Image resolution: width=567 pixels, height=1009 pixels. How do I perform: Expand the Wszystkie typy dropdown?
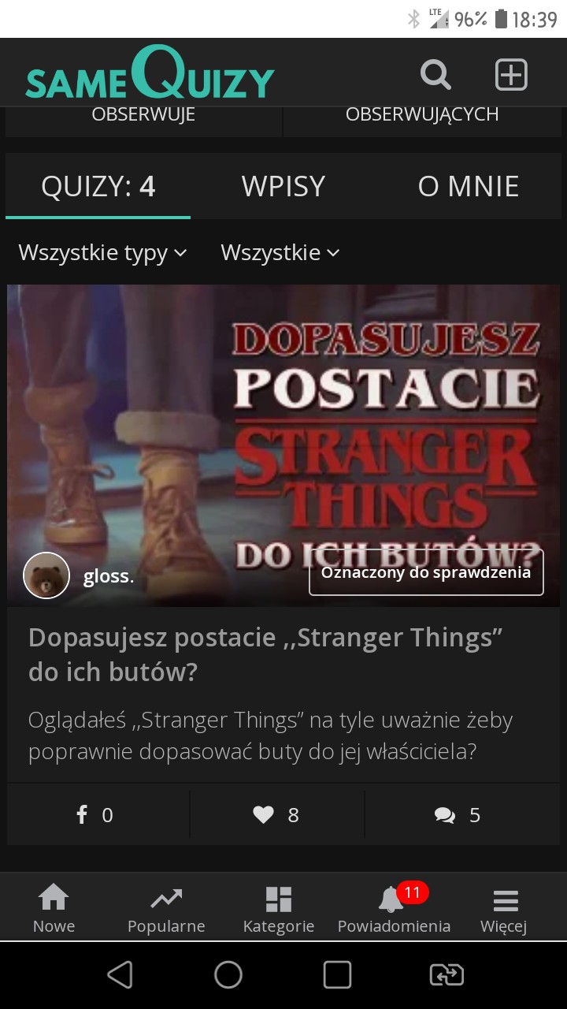click(x=102, y=253)
